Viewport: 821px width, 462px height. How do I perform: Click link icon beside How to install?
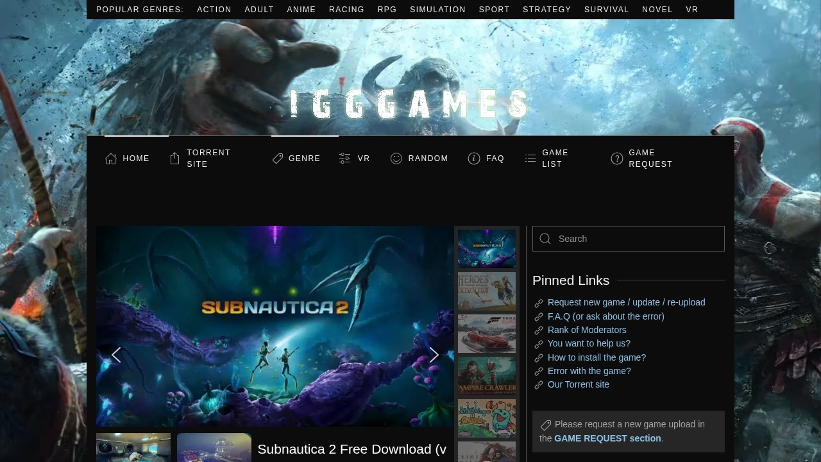(x=539, y=358)
